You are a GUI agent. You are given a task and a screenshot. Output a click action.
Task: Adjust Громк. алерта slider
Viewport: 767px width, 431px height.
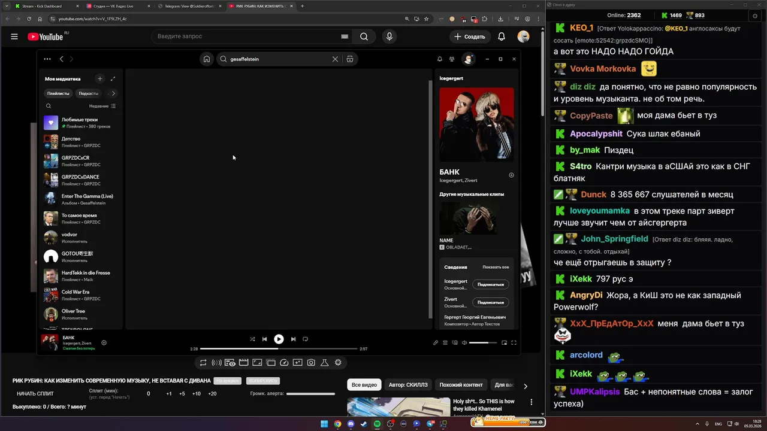[310, 394]
